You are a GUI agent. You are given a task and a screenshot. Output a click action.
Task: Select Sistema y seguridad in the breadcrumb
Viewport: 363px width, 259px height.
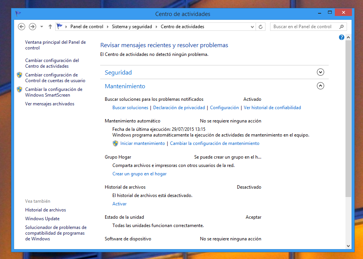(132, 27)
